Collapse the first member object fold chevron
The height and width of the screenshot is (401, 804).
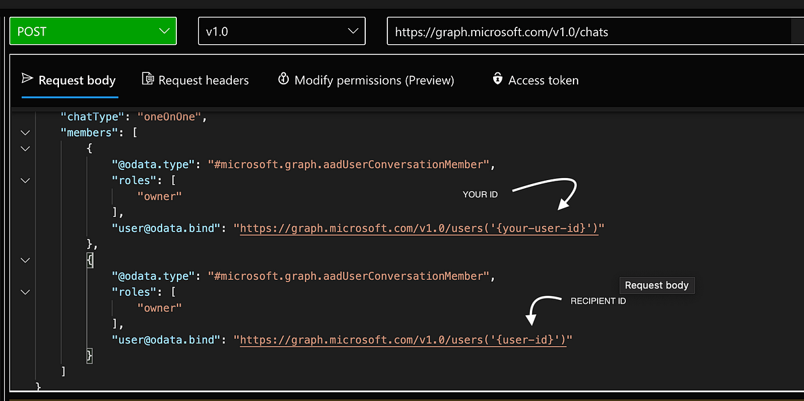(25, 148)
